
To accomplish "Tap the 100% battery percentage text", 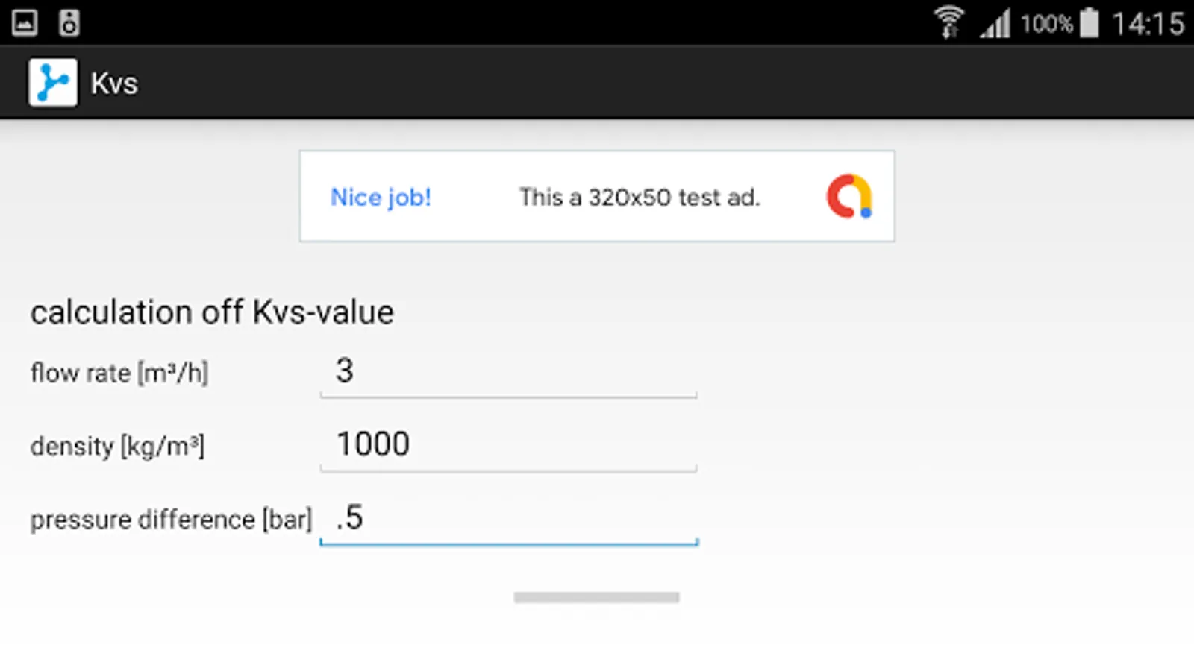I will coord(1046,24).
